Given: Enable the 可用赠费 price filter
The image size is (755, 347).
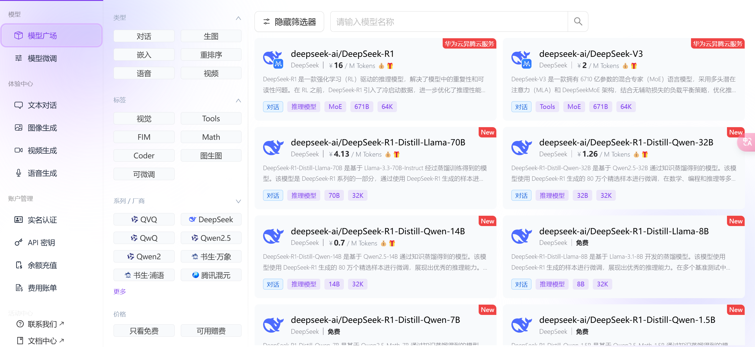Looking at the screenshot, I should [211, 331].
